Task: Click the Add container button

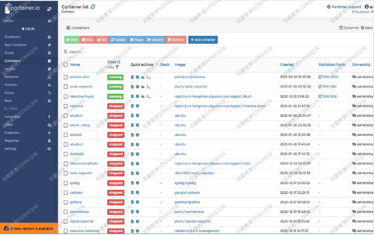Action: click(x=203, y=40)
